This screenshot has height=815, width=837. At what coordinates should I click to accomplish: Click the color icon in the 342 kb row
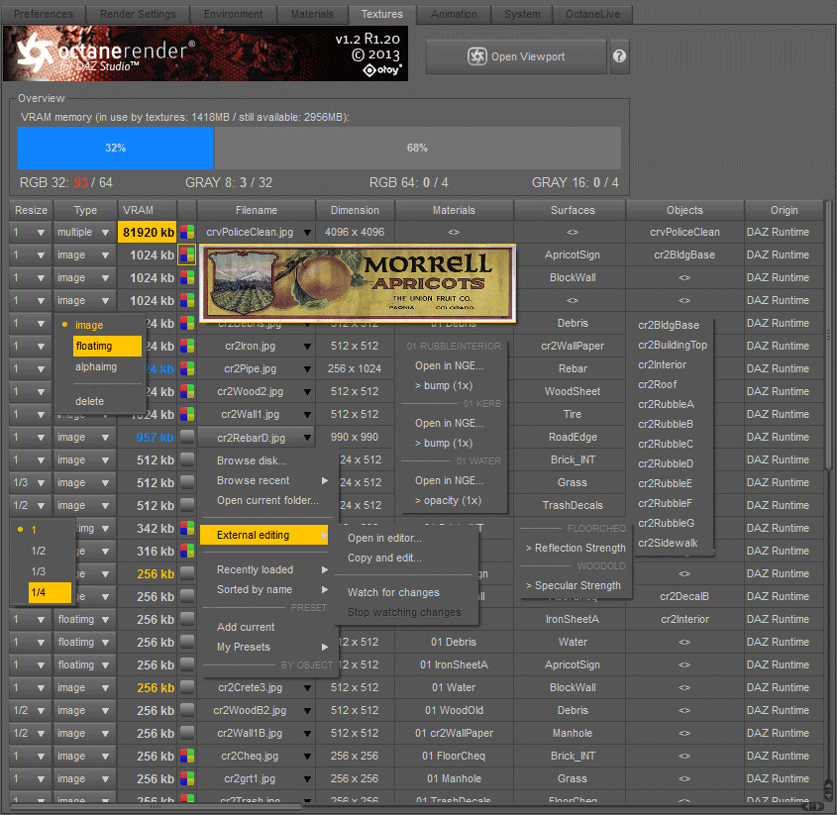187,529
